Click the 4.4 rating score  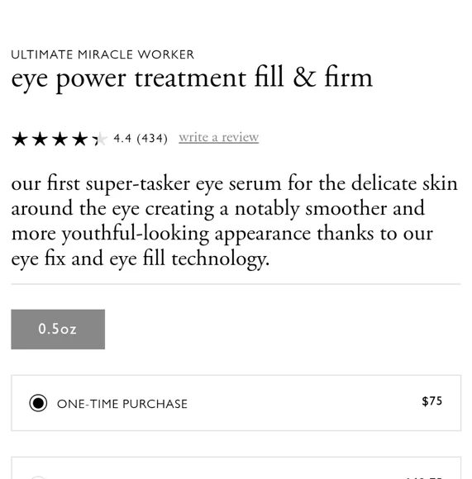(122, 139)
